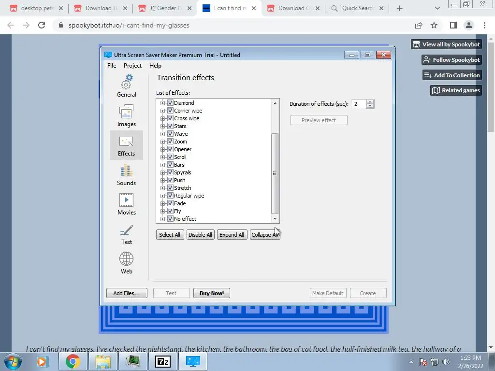Open 7-Zip from the taskbar
The image size is (495, 371).
click(163, 361)
